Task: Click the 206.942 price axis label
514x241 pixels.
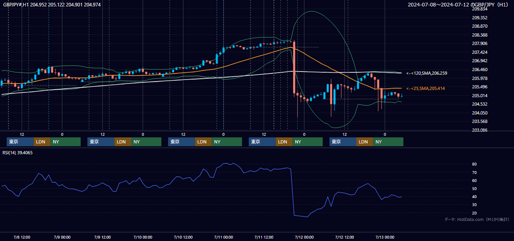Action: (479, 61)
